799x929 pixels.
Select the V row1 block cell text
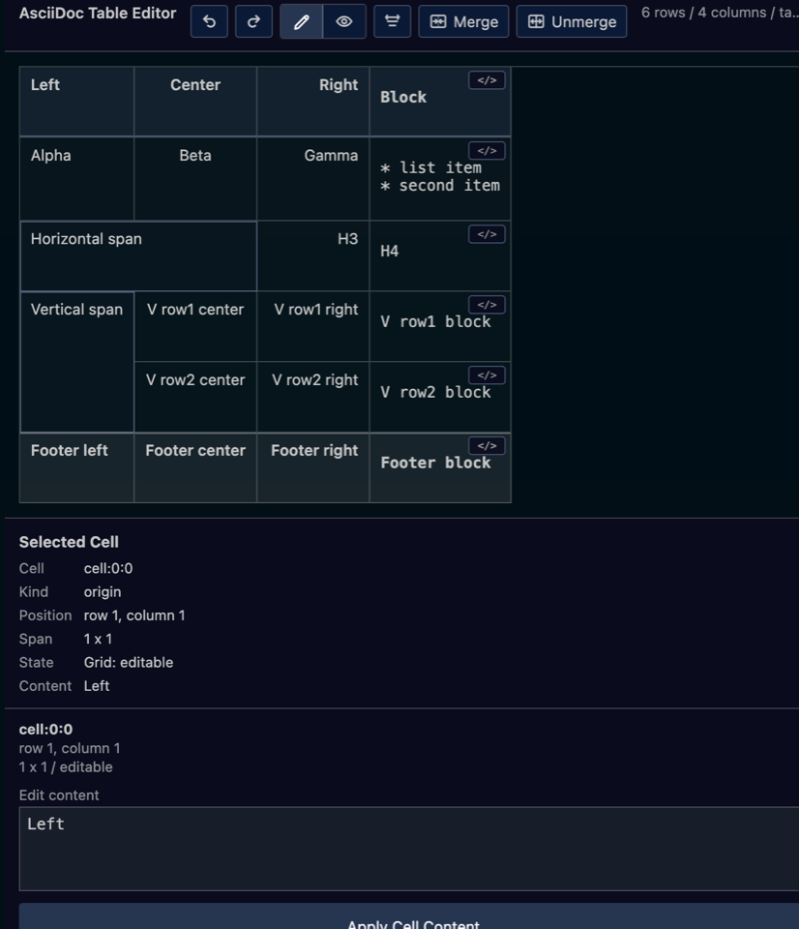(x=435, y=321)
